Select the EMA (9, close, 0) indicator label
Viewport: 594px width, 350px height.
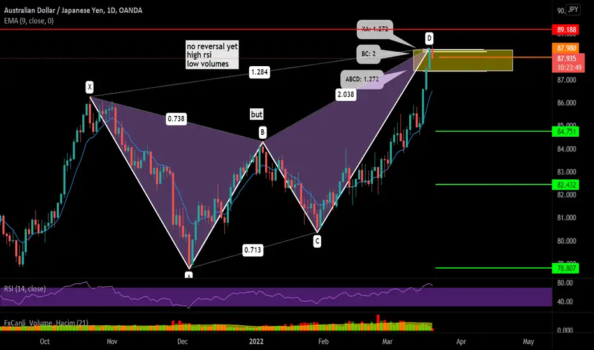[29, 21]
